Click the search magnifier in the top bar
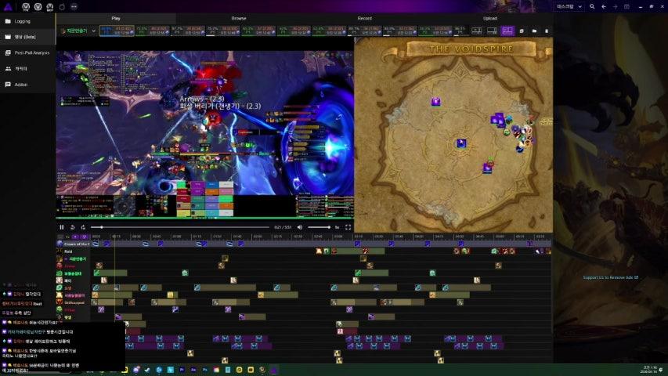The width and height of the screenshot is (668, 376). point(592,6)
